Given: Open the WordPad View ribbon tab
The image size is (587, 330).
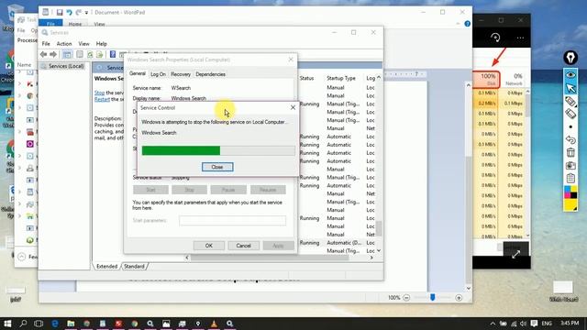Looking at the screenshot, I should 99,24.
